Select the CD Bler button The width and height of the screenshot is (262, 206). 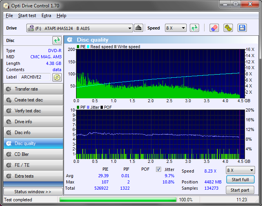33,154
